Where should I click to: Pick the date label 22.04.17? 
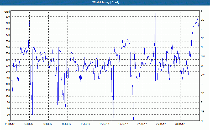pos(142,124)
